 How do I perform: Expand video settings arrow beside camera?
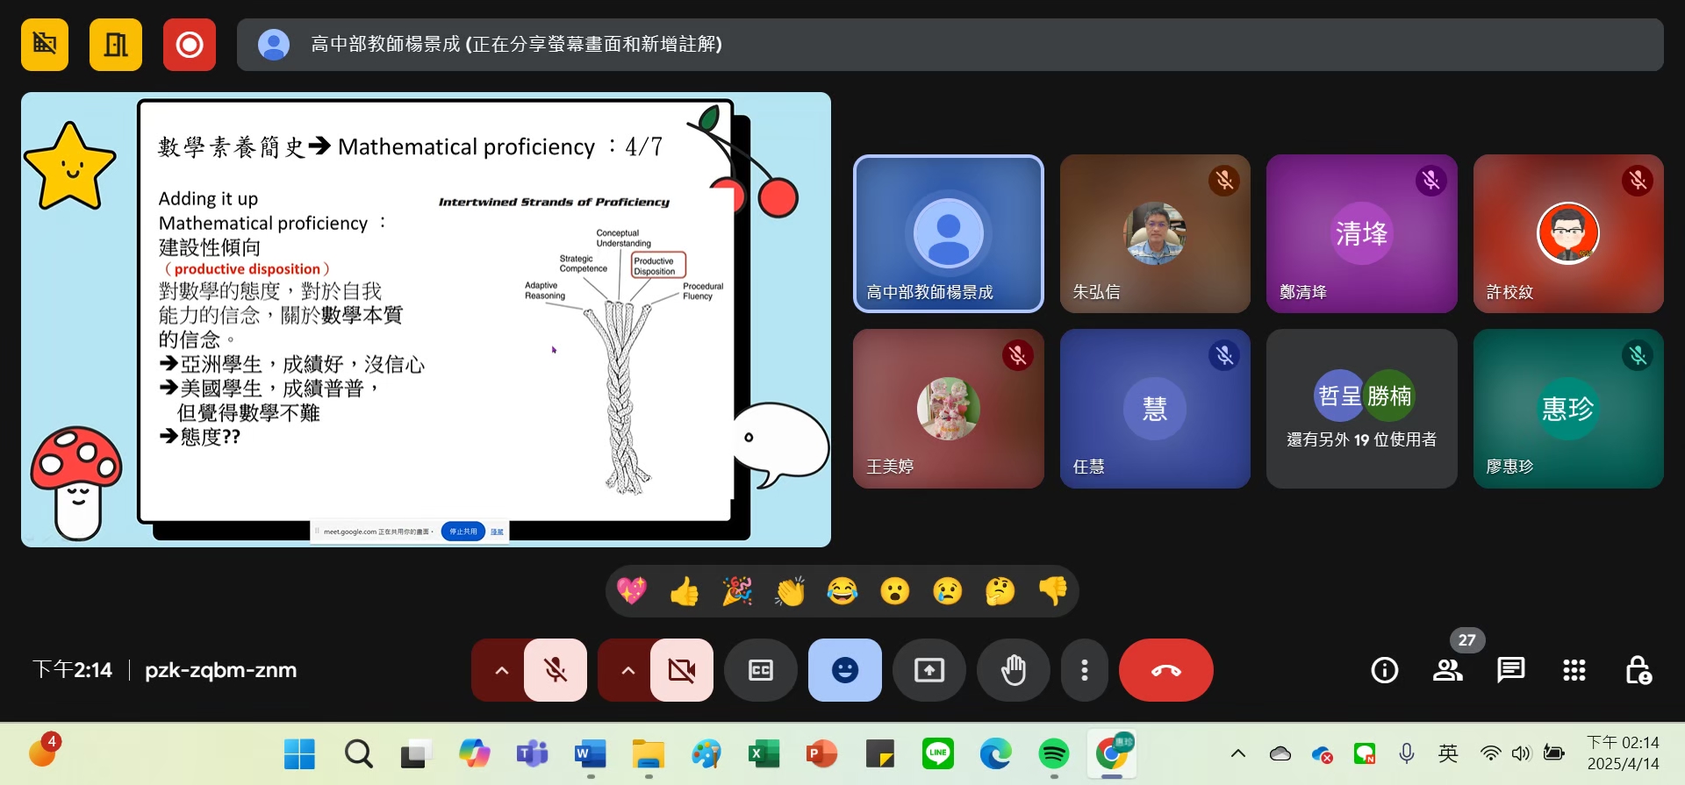(x=627, y=671)
